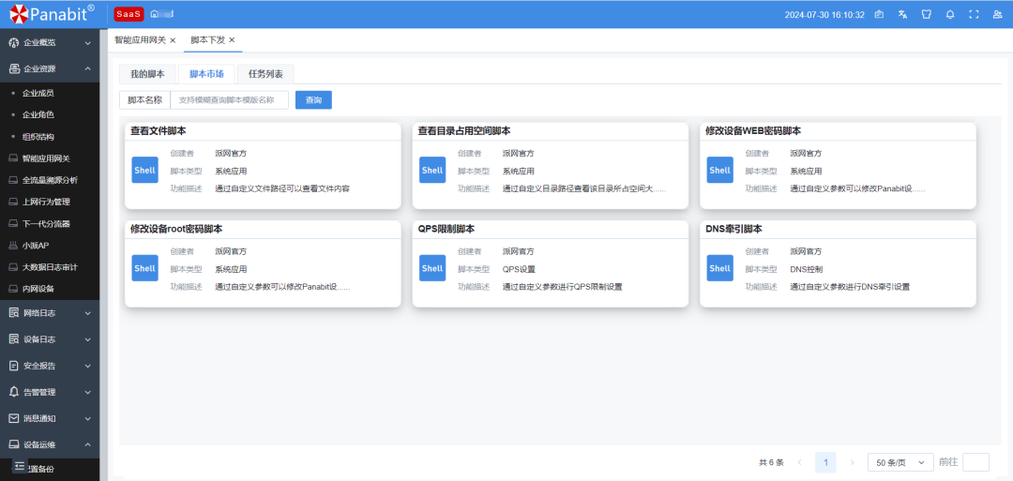
Task: Switch to the 我的脚本 tab
Action: (148, 74)
